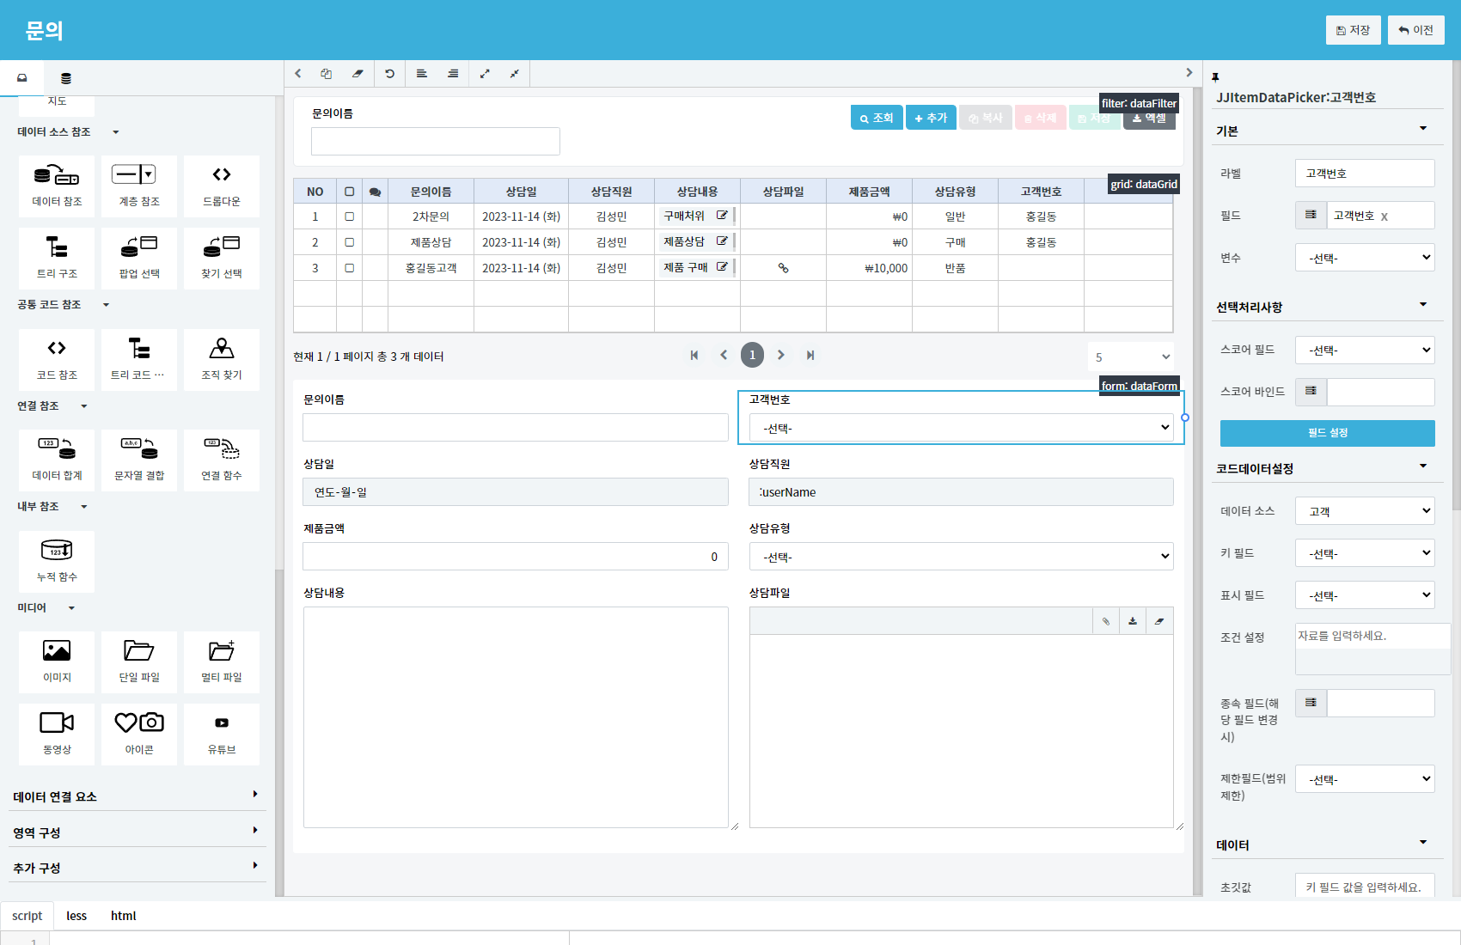Go to next page in grid pagination
This screenshot has height=945, width=1461.
[x=781, y=355]
